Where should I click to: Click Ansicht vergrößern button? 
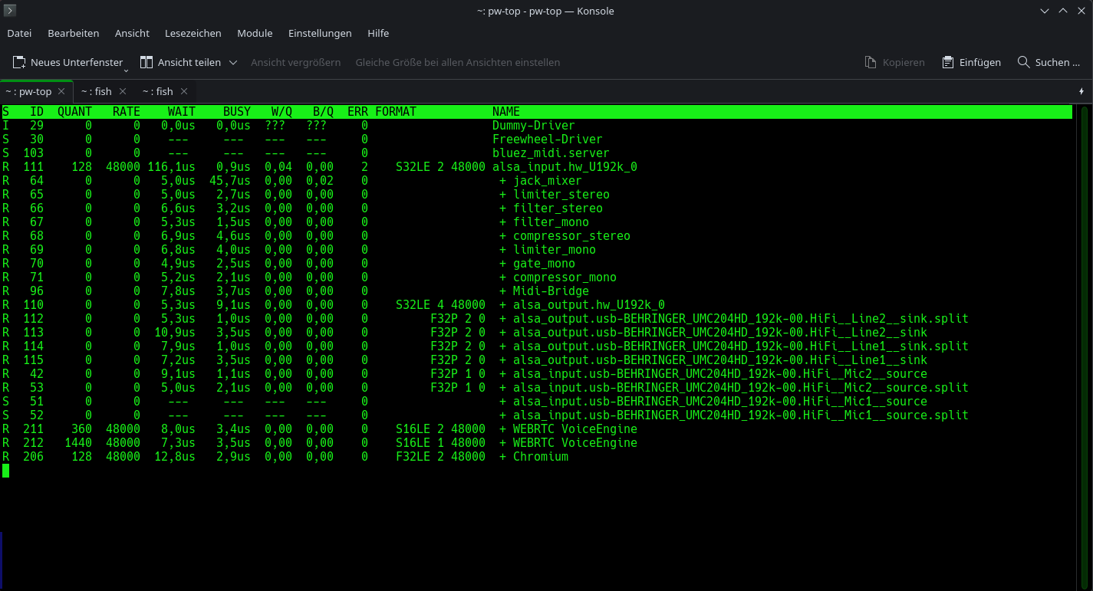click(295, 62)
